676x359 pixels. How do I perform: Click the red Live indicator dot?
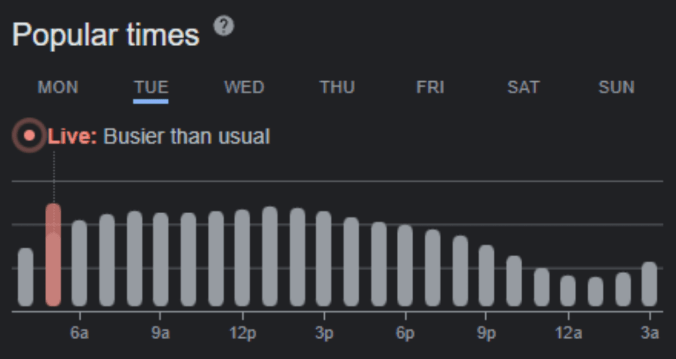29,137
